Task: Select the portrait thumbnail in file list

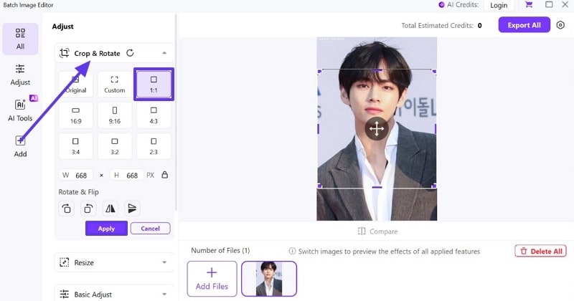Action: (269, 278)
